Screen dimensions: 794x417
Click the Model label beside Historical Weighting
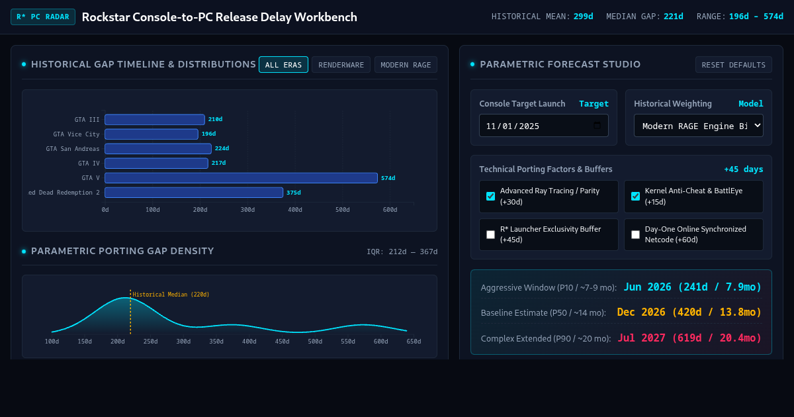click(x=751, y=104)
